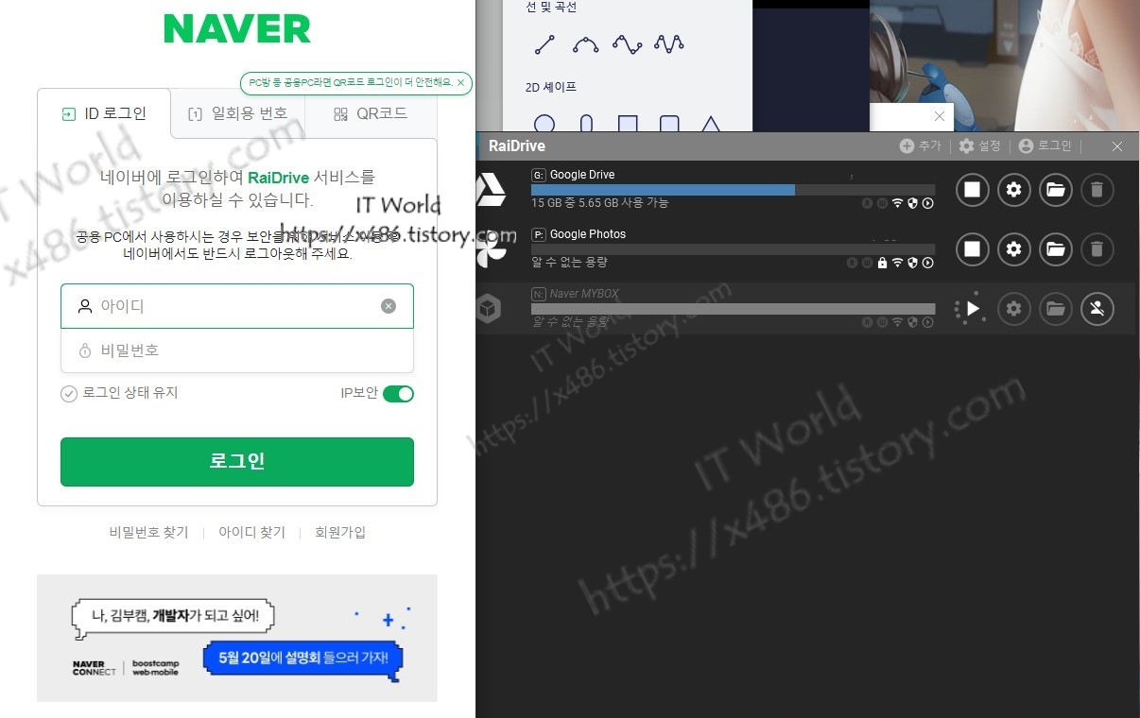The height and width of the screenshot is (718, 1140).
Task: Click the NAVER logo
Action: click(237, 28)
